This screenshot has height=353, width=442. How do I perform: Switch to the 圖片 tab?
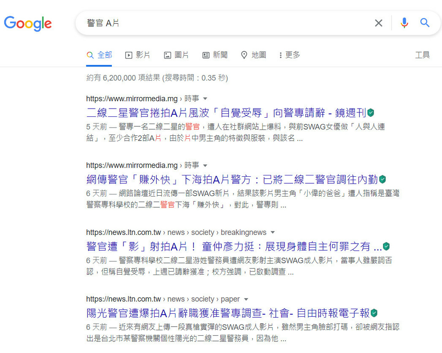coord(176,55)
